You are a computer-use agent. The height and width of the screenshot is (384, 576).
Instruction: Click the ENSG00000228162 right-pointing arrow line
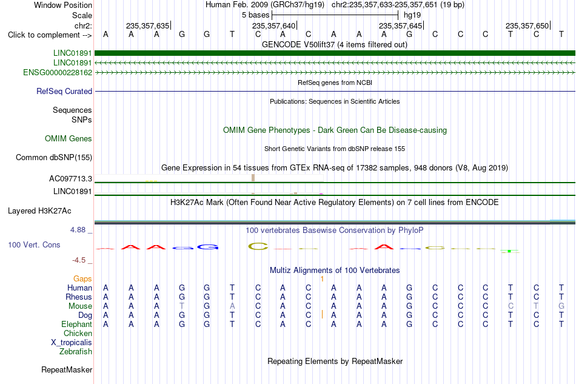(335, 72)
